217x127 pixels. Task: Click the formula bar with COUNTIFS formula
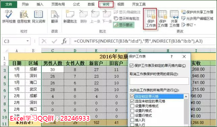click(x=143, y=41)
